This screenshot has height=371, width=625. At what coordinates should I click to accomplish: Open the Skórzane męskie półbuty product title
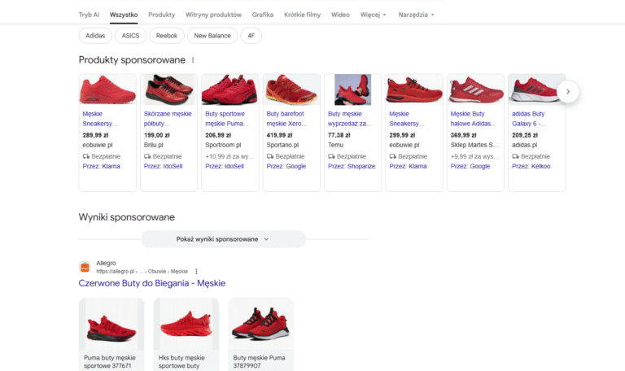coord(168,119)
